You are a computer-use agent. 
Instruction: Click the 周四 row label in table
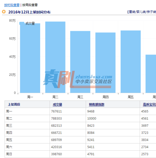click(9, 133)
